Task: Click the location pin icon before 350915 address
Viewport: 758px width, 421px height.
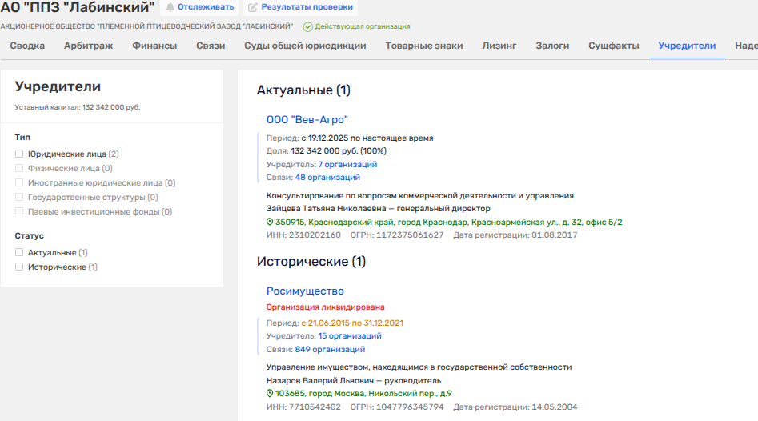Action: (x=270, y=222)
